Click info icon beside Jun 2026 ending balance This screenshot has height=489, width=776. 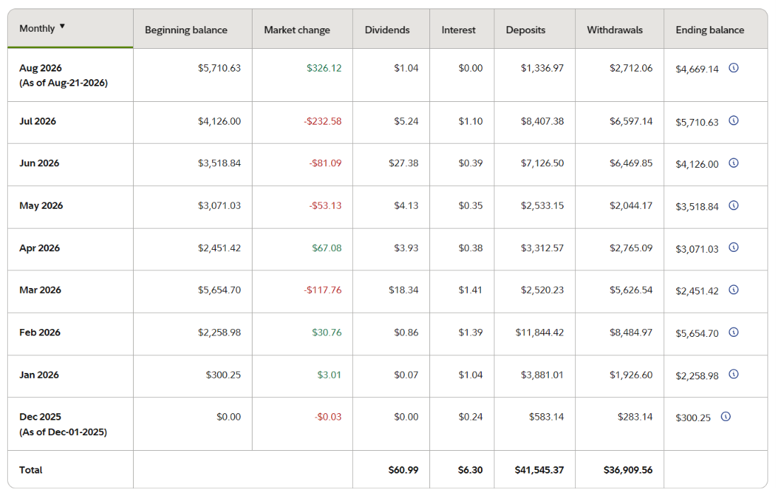tap(734, 163)
